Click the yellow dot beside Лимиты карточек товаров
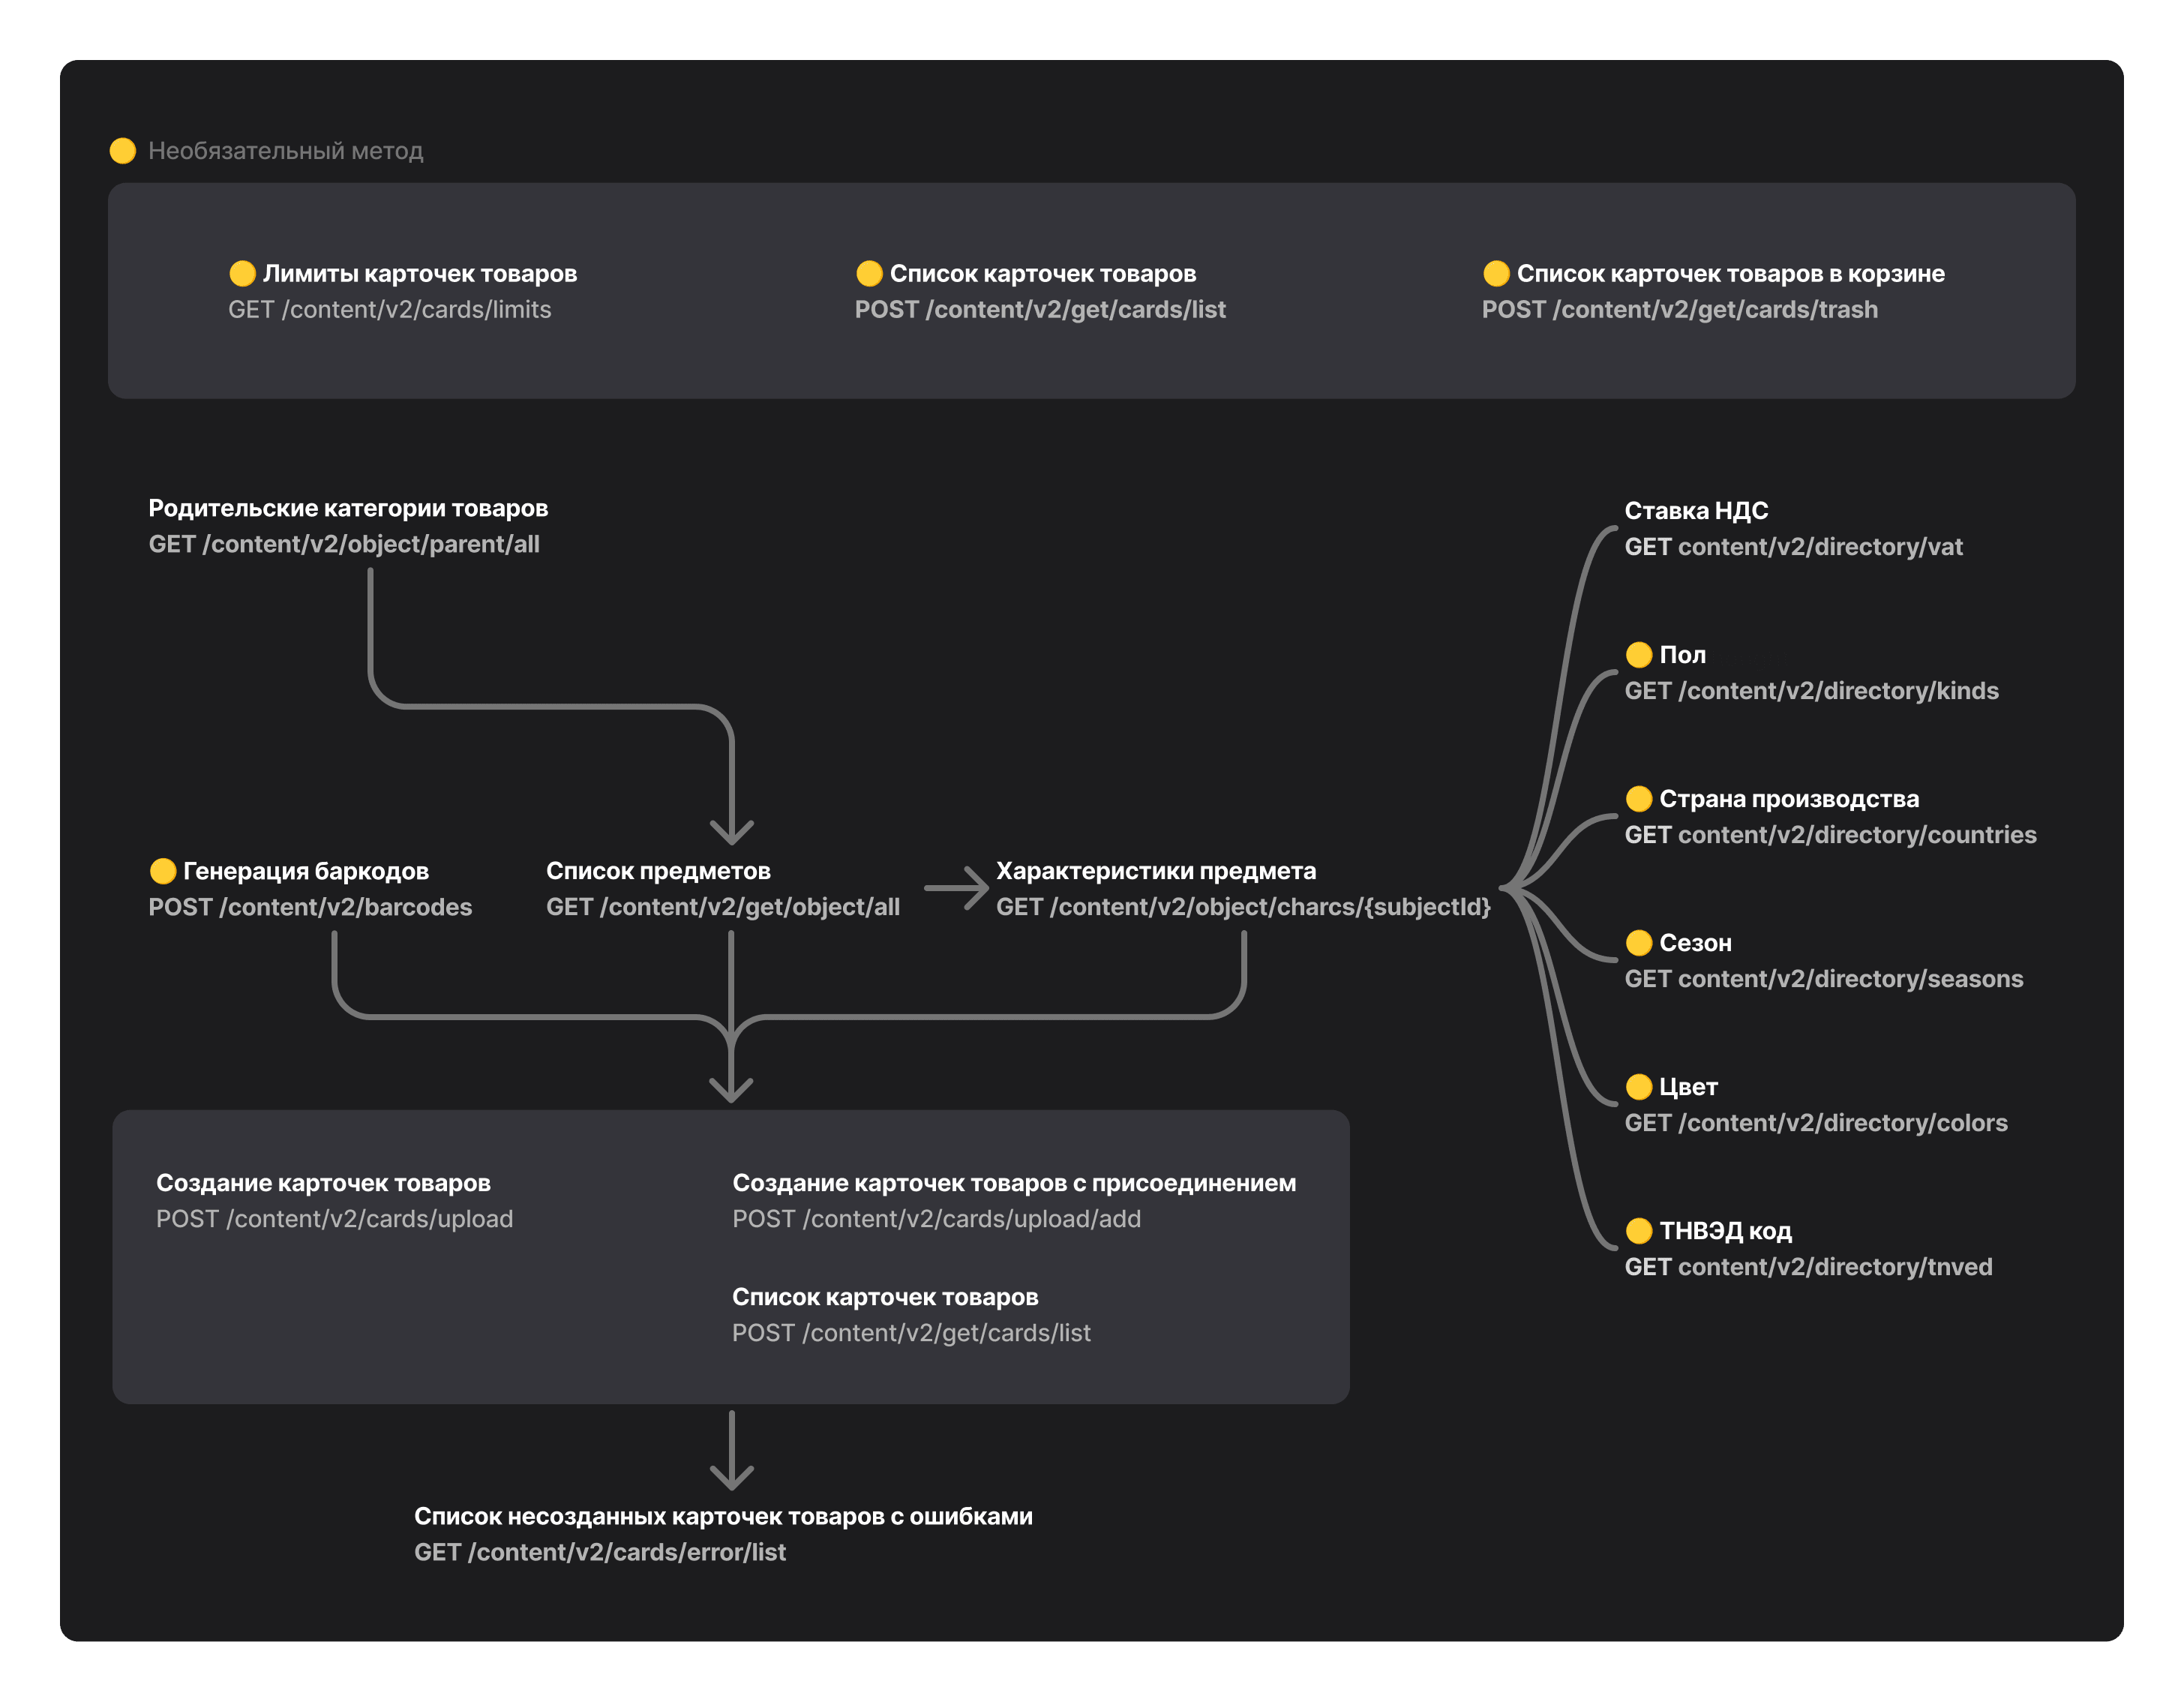The height and width of the screenshot is (1702, 2184). 242,273
